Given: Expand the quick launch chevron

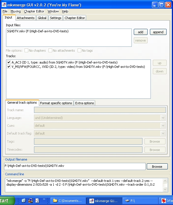Looking at the screenshot, I should (44, 199).
